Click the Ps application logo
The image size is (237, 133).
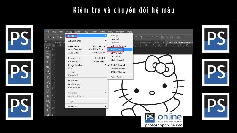(x=47, y=31)
